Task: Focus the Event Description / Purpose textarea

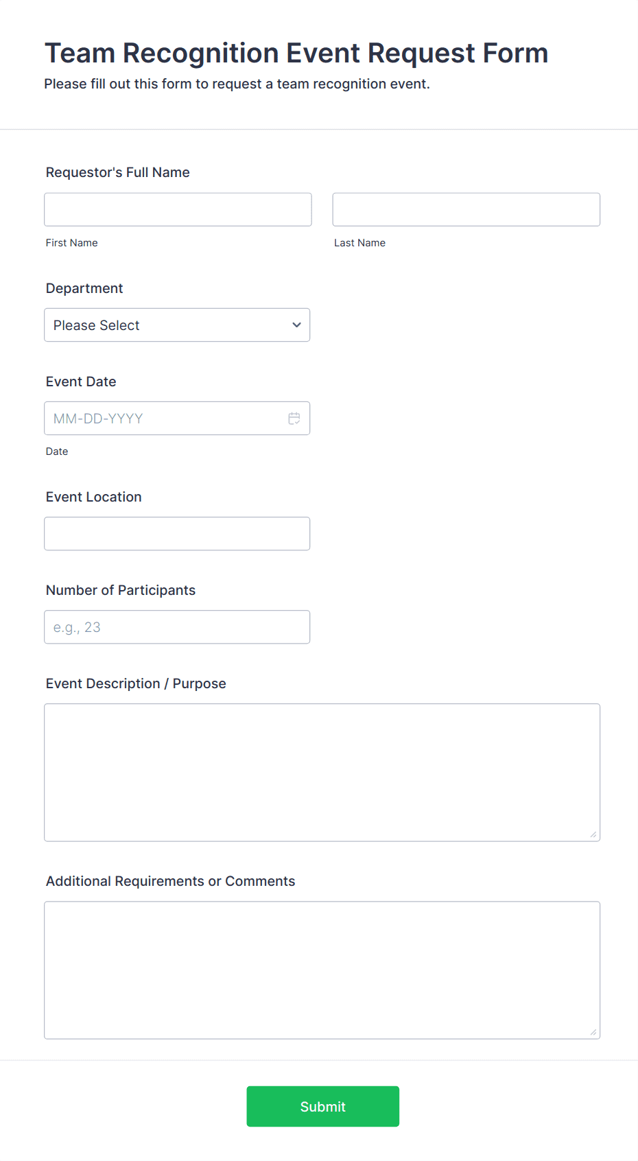Action: click(322, 772)
